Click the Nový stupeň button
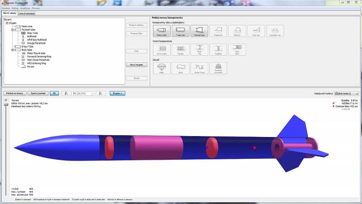 [x=137, y=65]
